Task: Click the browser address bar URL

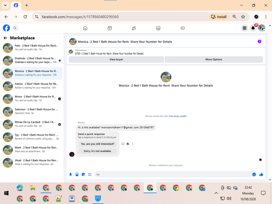Action: (x=80, y=17)
